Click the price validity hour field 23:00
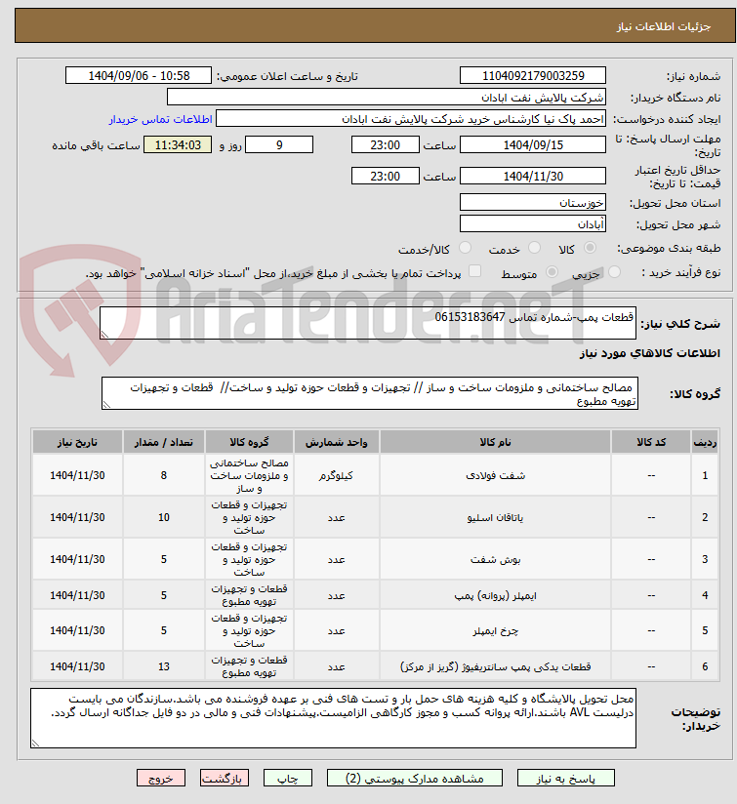The image size is (737, 804). [386, 176]
